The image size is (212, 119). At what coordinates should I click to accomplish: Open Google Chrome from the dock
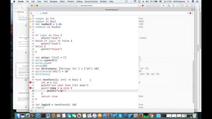pyautogui.click(x=151, y=116)
